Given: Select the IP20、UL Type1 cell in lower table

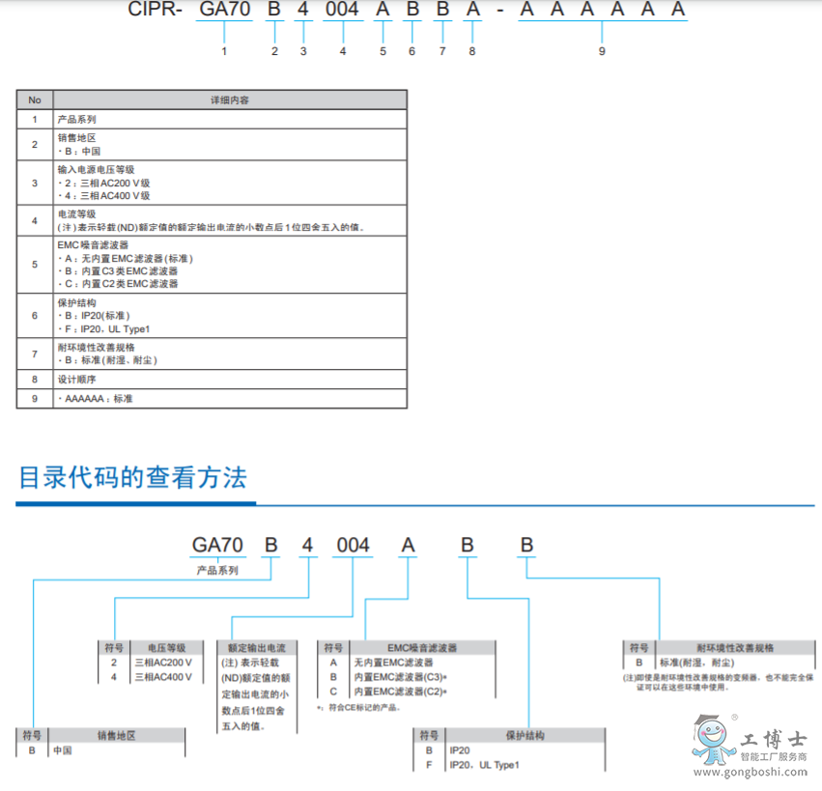Looking at the screenshot, I should pos(484,765).
